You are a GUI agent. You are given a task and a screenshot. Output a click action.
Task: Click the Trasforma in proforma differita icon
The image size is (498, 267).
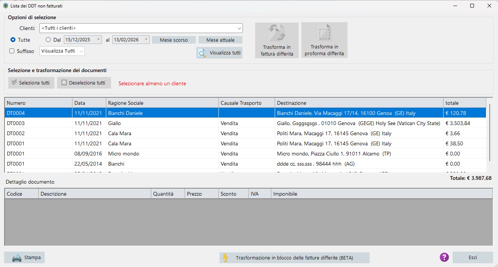coord(324,33)
